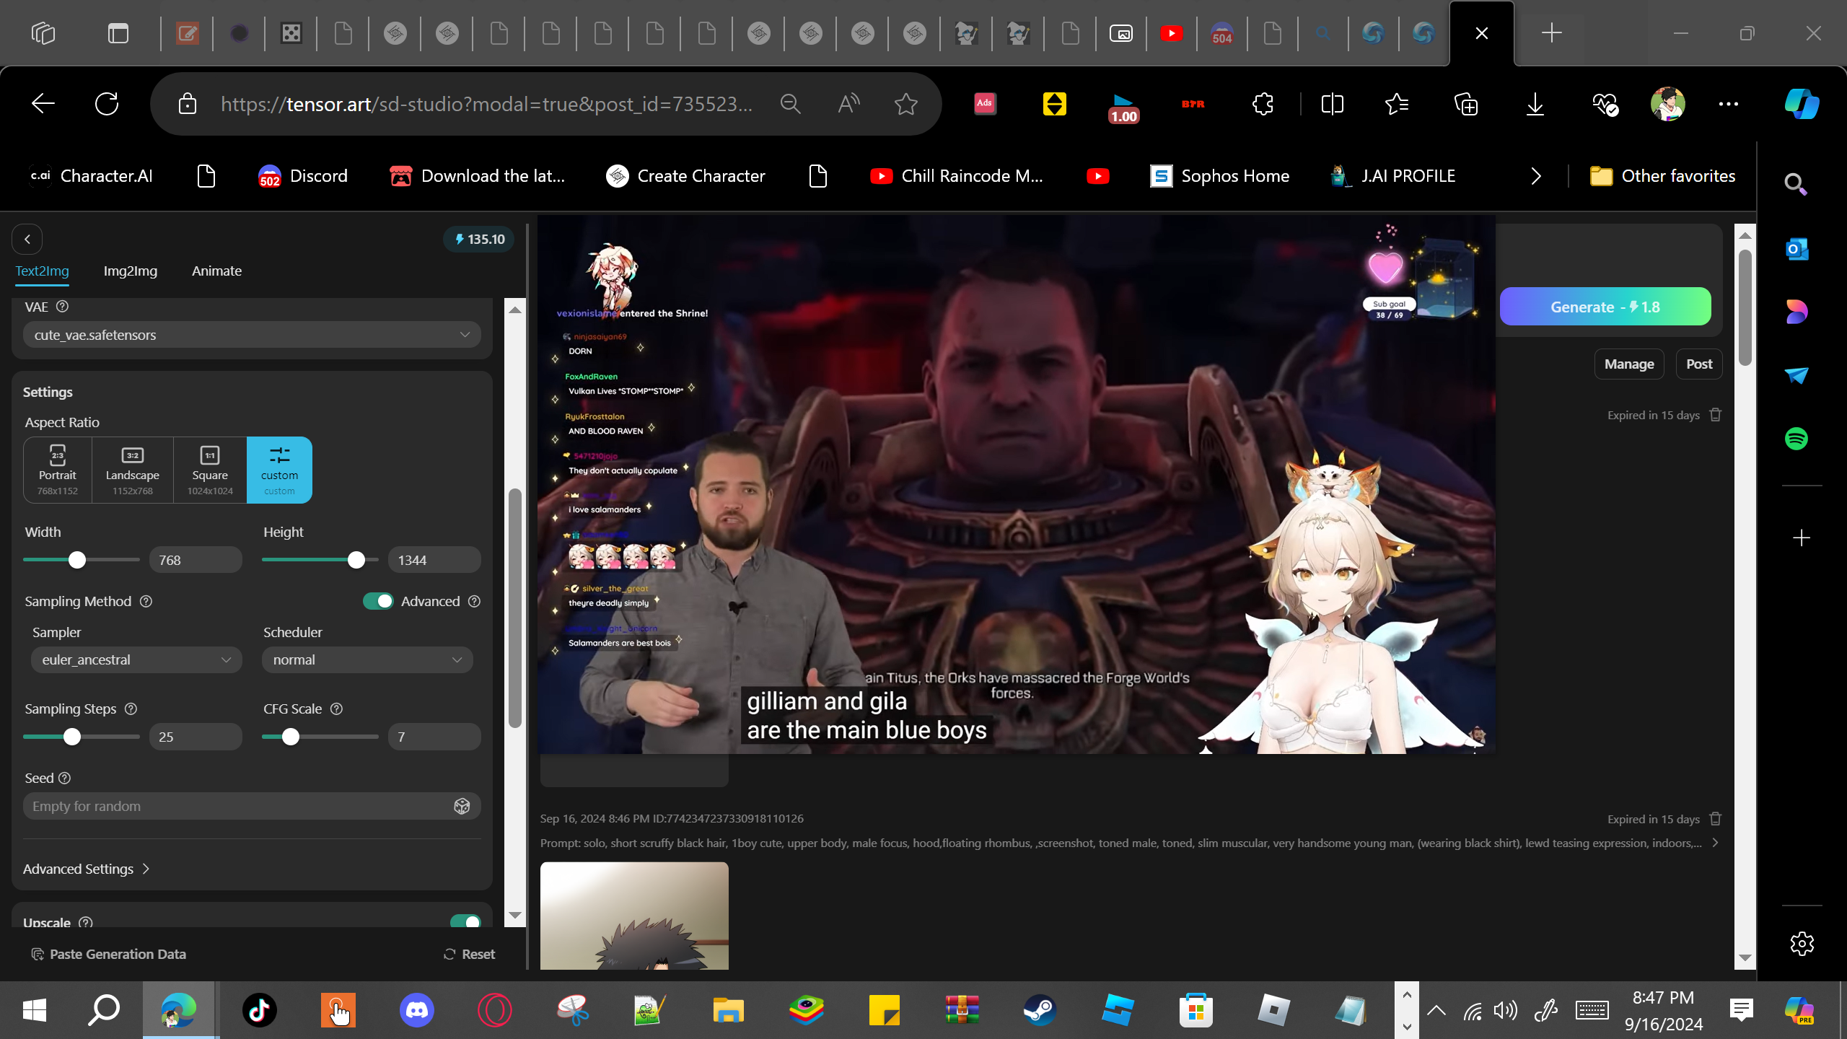Click the Height value field 1344
This screenshot has width=1847, height=1039.
click(434, 560)
